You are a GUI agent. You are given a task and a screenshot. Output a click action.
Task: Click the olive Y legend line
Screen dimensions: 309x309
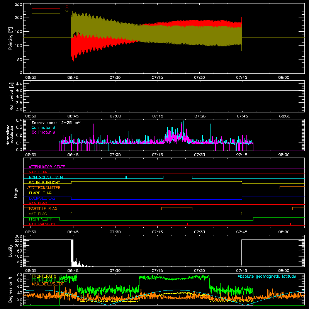[46, 13]
